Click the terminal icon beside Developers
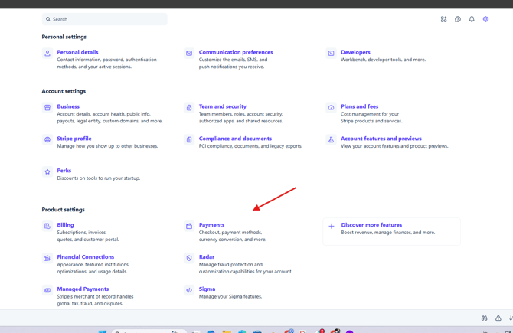This screenshot has width=513, height=333. (x=331, y=53)
